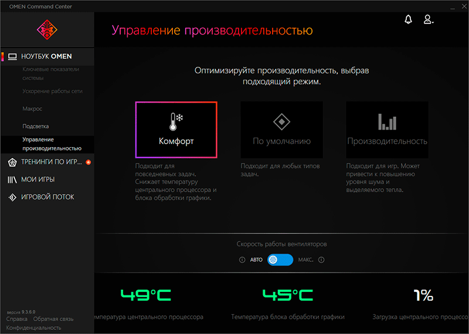Open НОУТБУК OMEN section
This screenshot has width=469, height=334.
tap(47, 56)
